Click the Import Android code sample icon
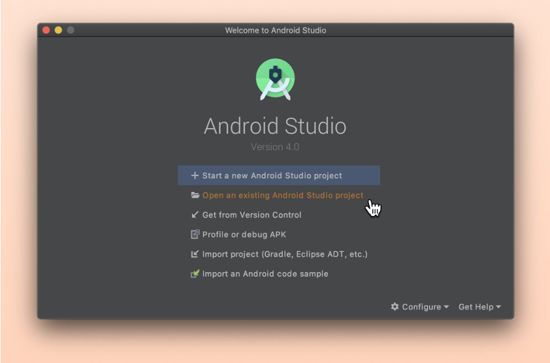This screenshot has height=363, width=550. pos(195,274)
